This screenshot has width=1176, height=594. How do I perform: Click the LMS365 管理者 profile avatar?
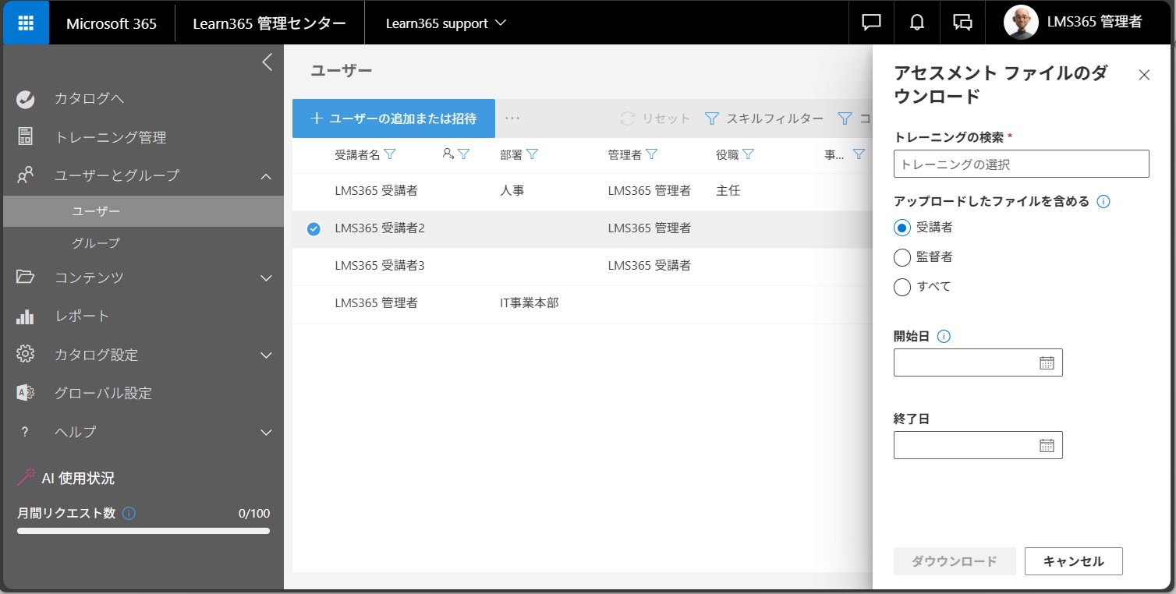1021,23
